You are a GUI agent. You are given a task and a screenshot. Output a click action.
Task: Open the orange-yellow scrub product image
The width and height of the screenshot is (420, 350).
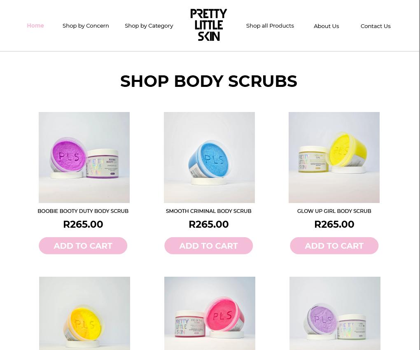[85, 313]
